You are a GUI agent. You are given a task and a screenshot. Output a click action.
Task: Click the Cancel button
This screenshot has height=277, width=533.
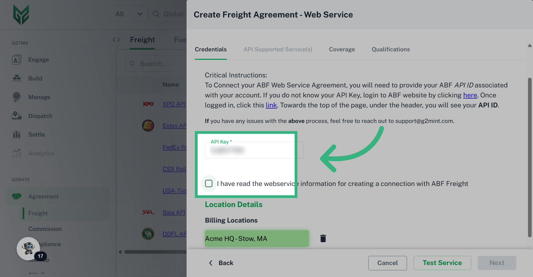coord(387,263)
